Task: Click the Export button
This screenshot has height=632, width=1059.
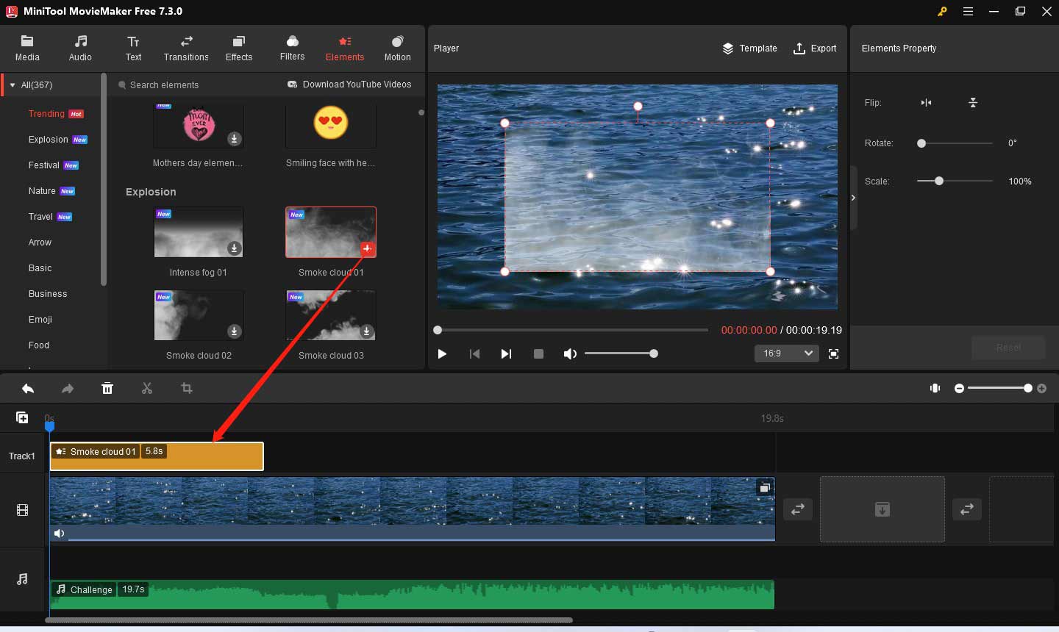Action: pos(814,49)
